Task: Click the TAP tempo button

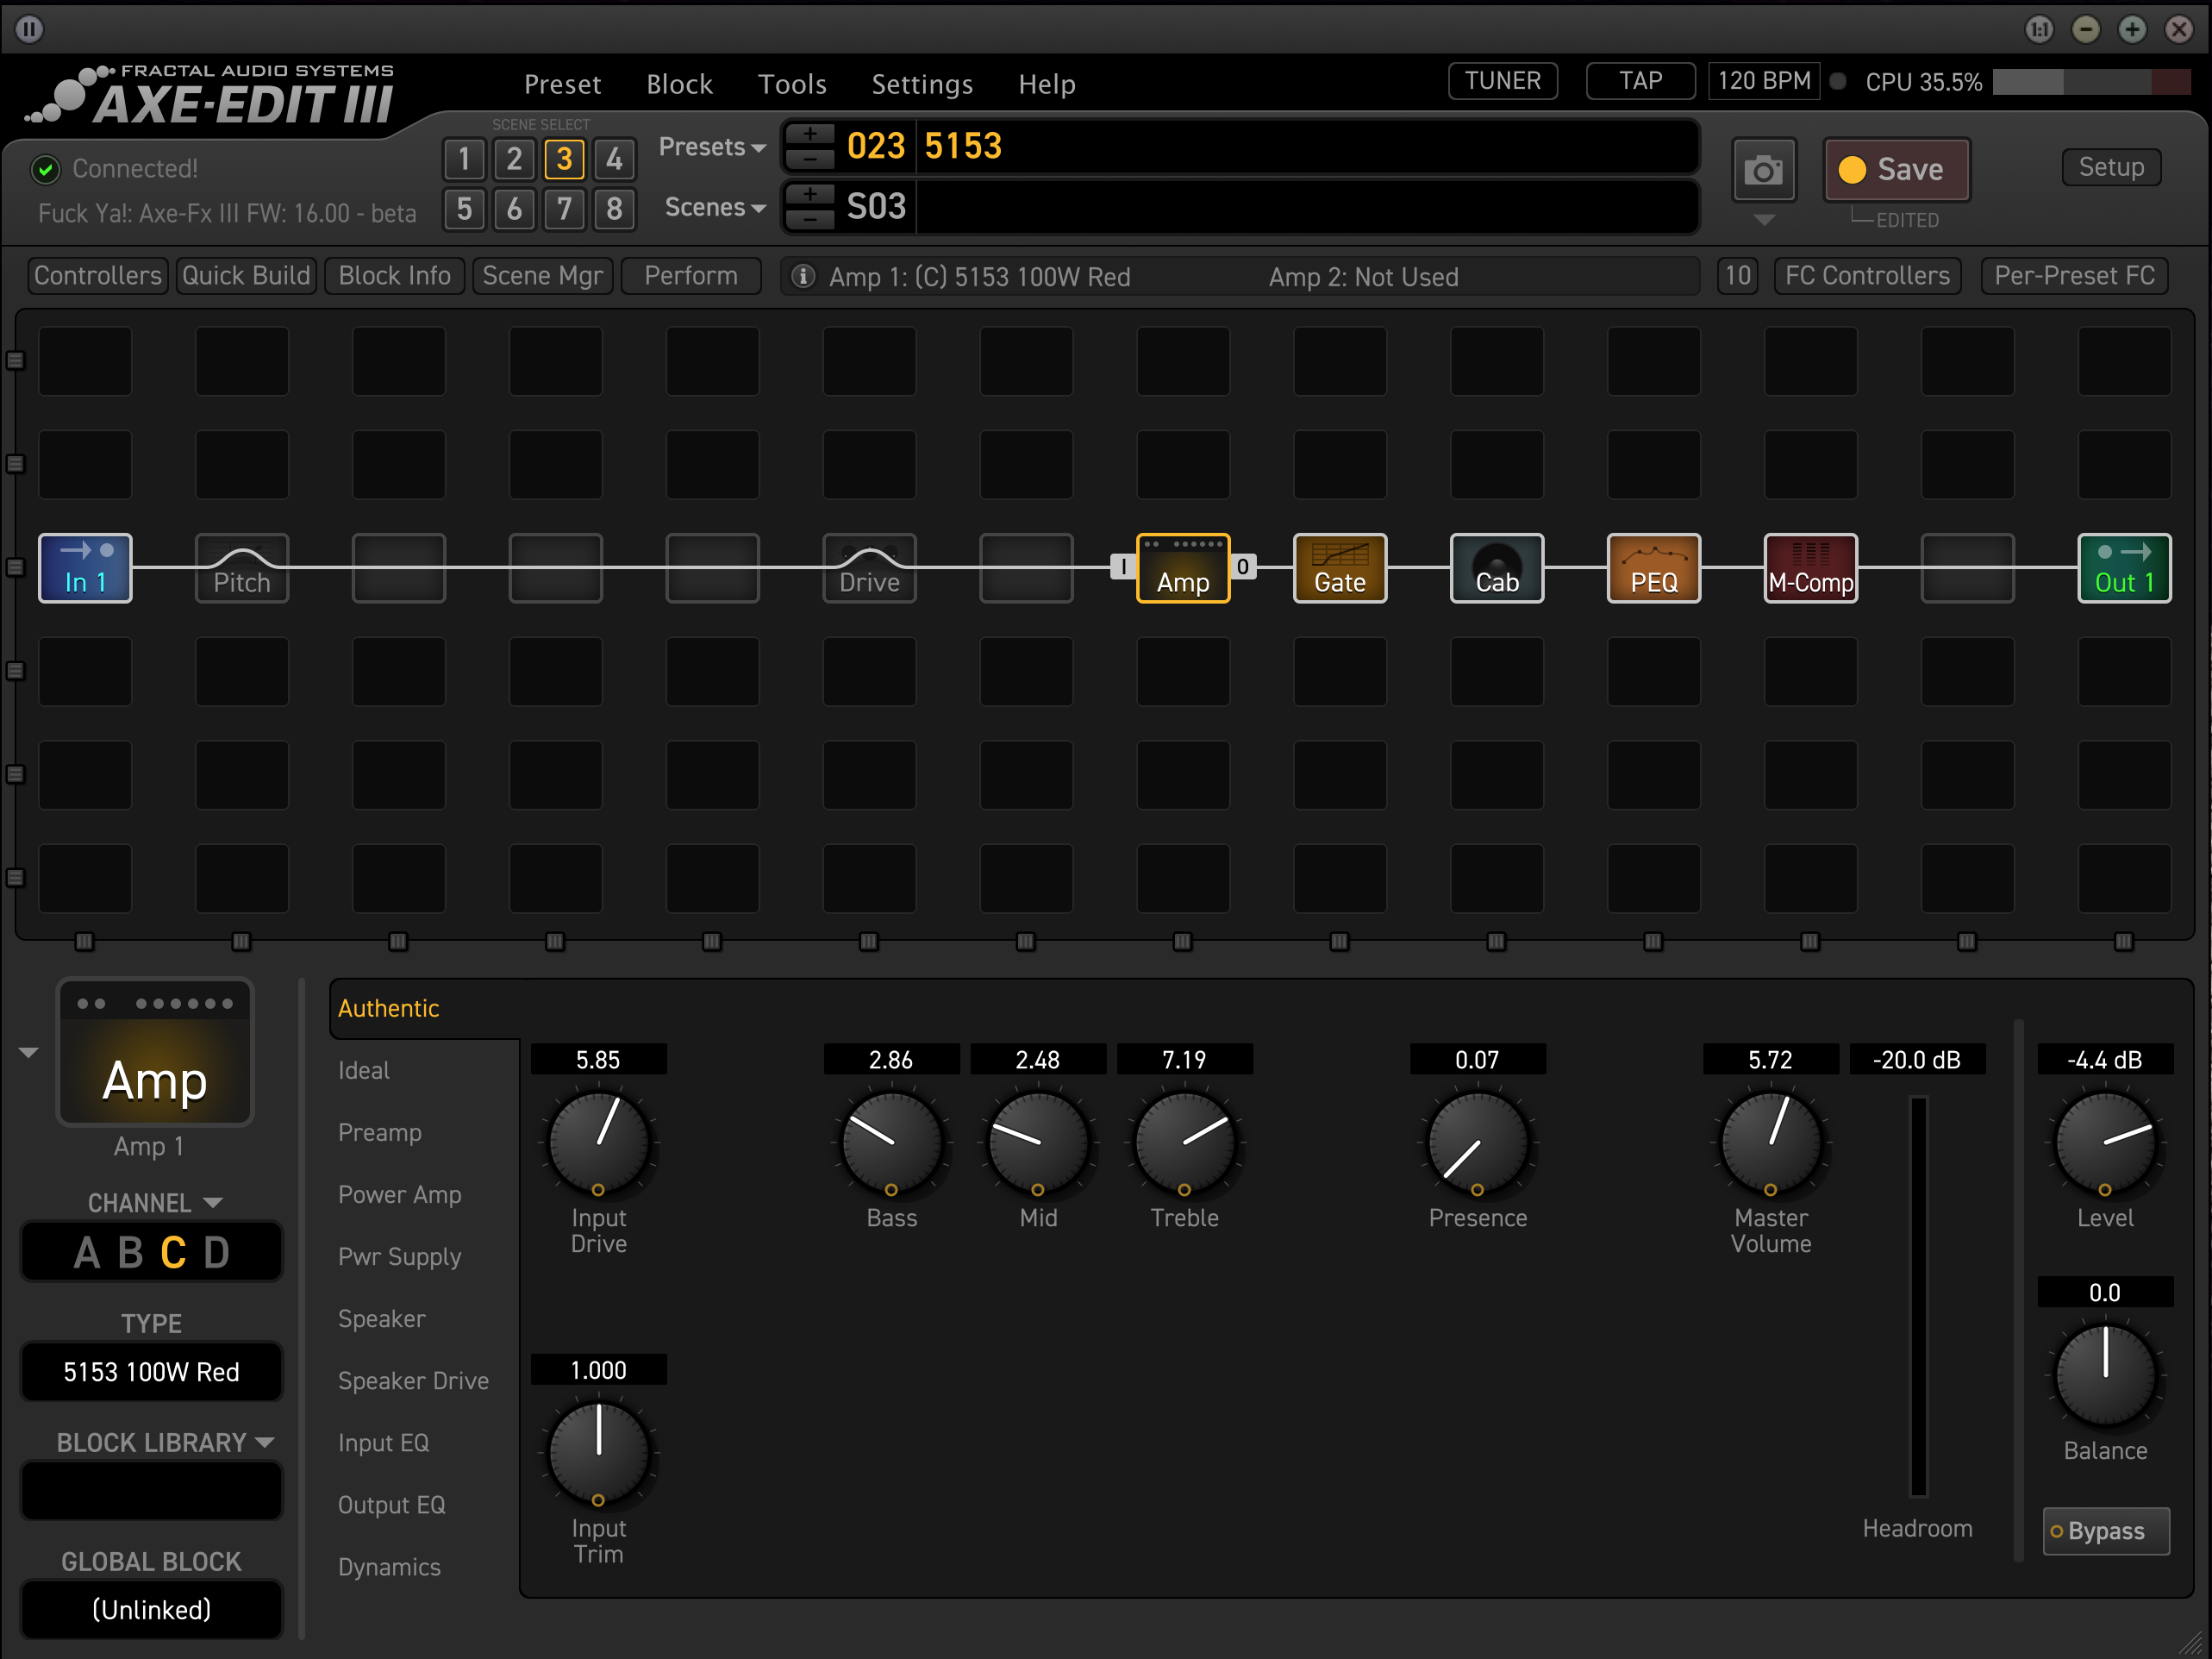Action: 1641,81
